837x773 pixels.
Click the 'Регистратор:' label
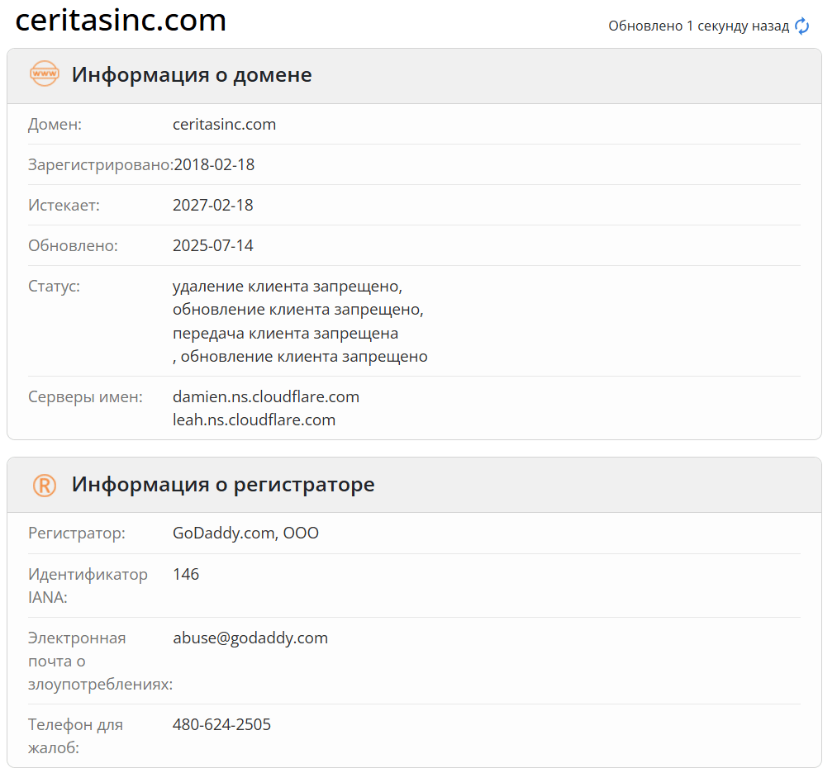(77, 534)
